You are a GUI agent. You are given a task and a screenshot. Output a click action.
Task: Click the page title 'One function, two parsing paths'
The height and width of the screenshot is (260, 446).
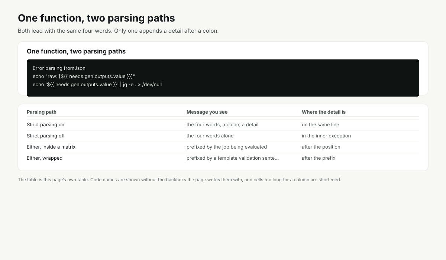[96, 18]
